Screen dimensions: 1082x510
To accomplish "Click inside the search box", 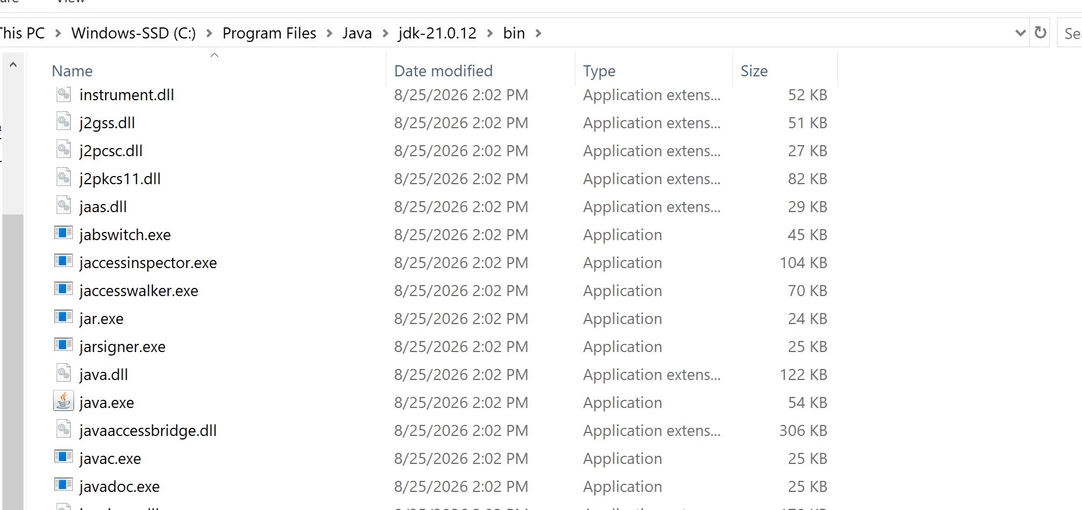I will [x=1070, y=33].
